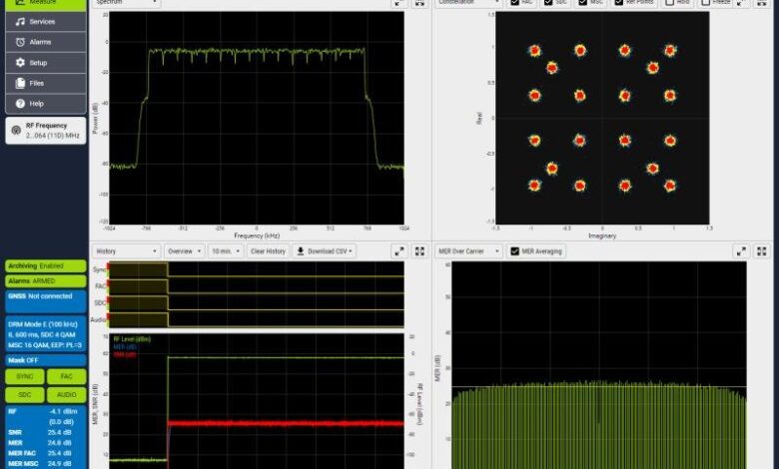Open Help with the question mark icon
This screenshot has width=779, height=469.
point(45,103)
